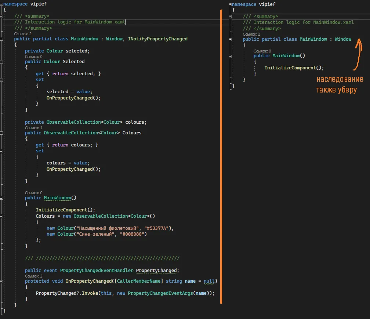Click InitializeComponent() in right pane
370x319 pixels.
pyautogui.click(x=294, y=68)
